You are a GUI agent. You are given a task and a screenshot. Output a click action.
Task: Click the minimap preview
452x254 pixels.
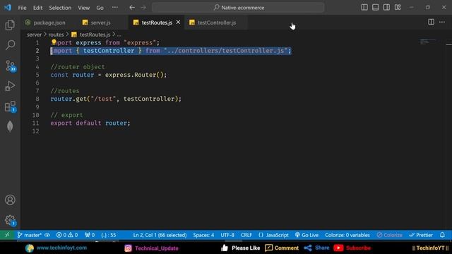tap(429, 42)
